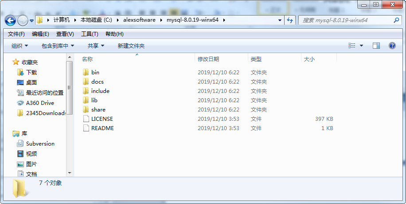Open 桌面 in the favorites sidebar
This screenshot has width=406, height=204.
click(x=31, y=82)
